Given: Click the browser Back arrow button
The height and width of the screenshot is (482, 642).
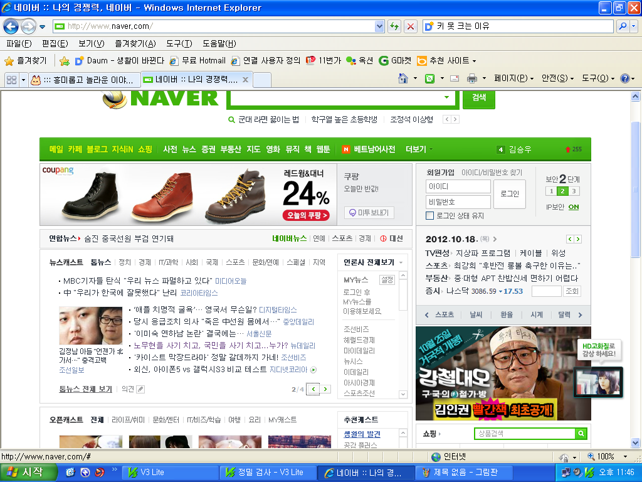Looking at the screenshot, I should click(11, 26).
